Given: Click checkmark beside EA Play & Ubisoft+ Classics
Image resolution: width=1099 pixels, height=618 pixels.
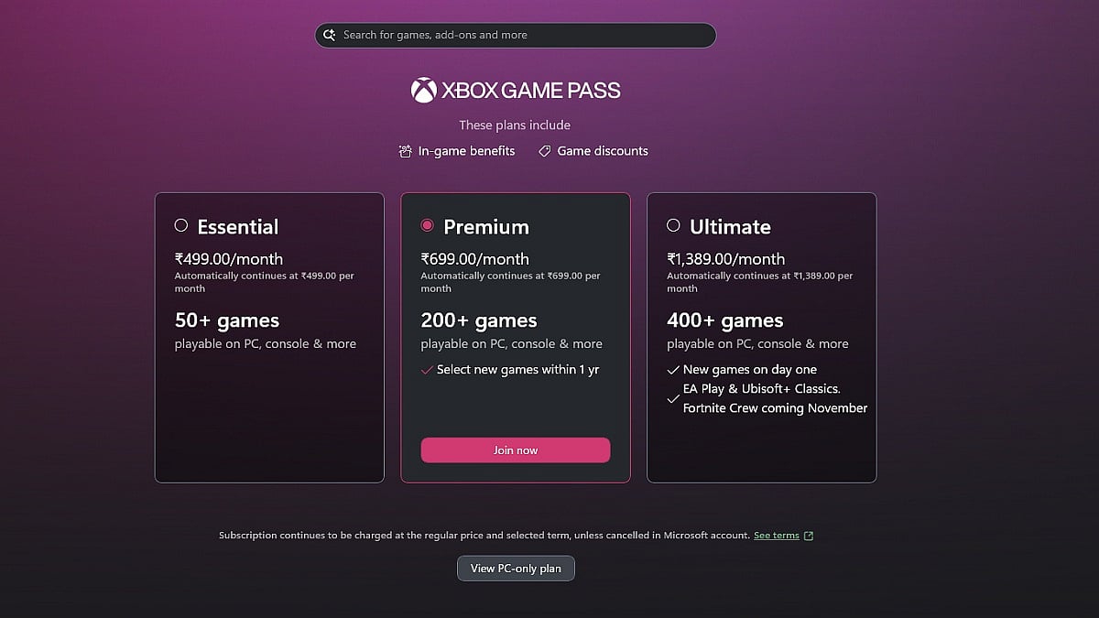Looking at the screenshot, I should [673, 398].
